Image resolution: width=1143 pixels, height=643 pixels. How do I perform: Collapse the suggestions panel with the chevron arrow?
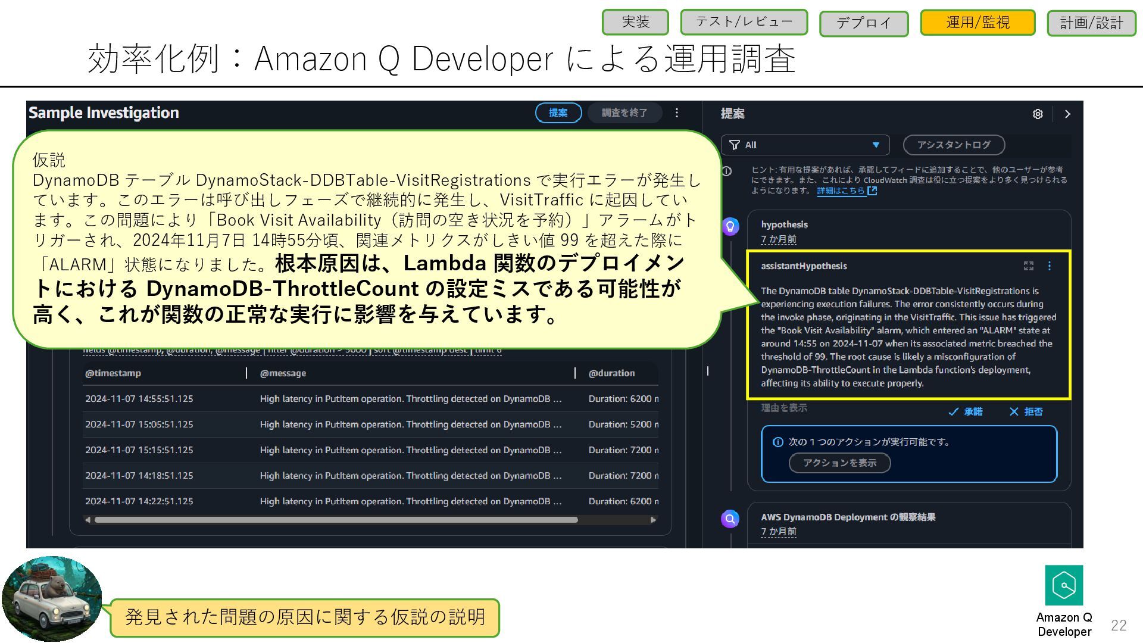[1067, 114]
